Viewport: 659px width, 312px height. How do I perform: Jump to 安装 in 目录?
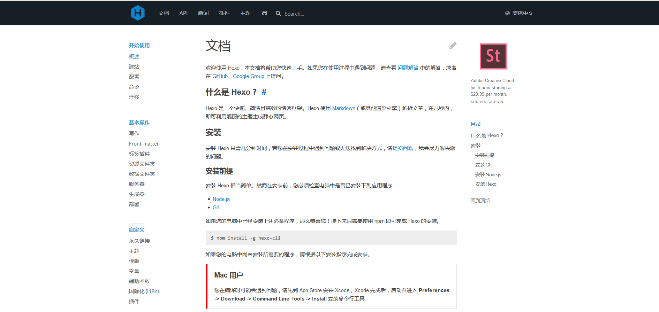point(476,145)
